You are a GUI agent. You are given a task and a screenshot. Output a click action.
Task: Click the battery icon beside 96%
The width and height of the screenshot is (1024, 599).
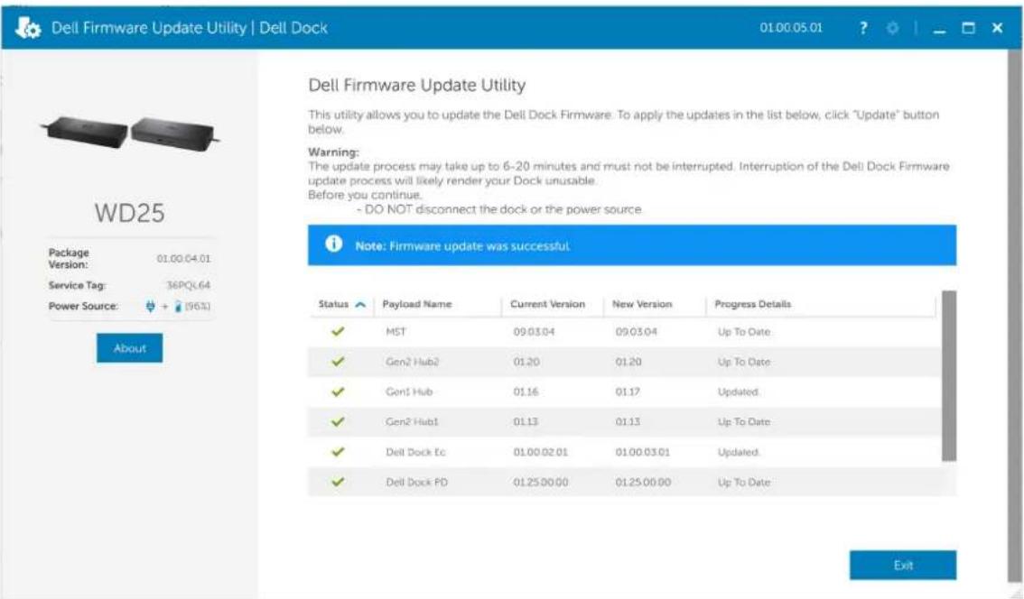coord(178,306)
